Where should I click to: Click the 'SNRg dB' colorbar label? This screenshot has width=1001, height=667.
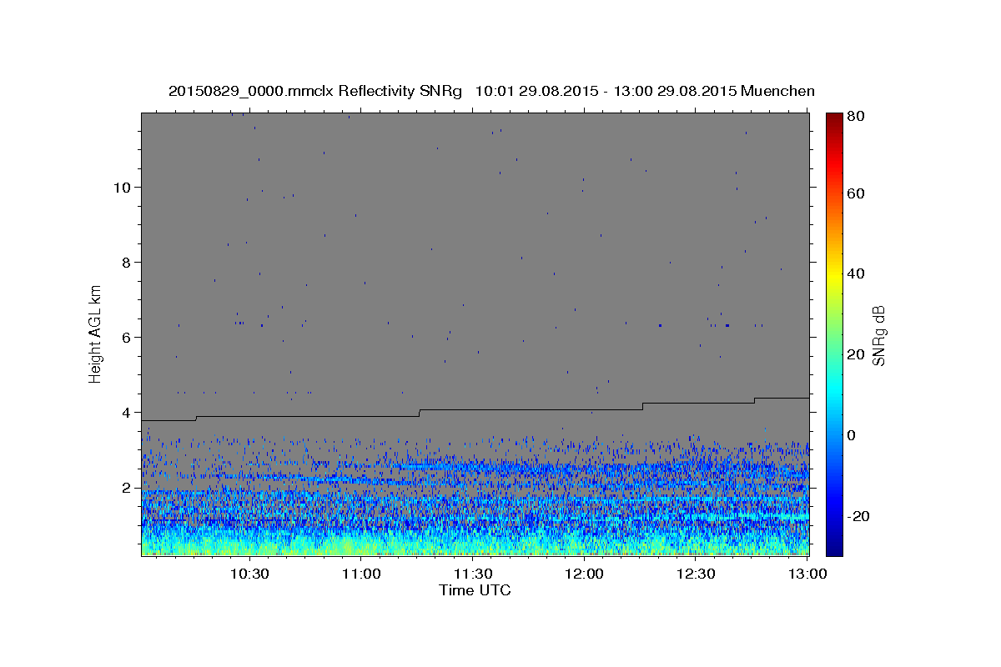point(878,336)
